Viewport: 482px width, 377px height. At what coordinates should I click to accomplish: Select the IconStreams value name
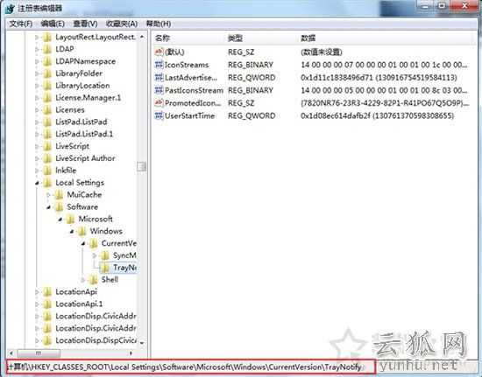coord(187,65)
